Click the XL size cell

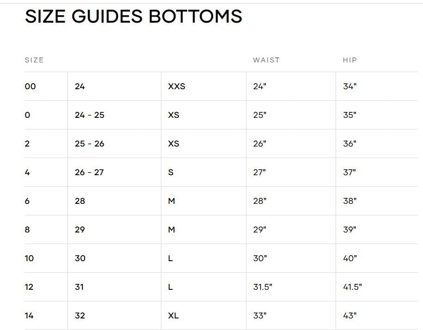coord(173,315)
